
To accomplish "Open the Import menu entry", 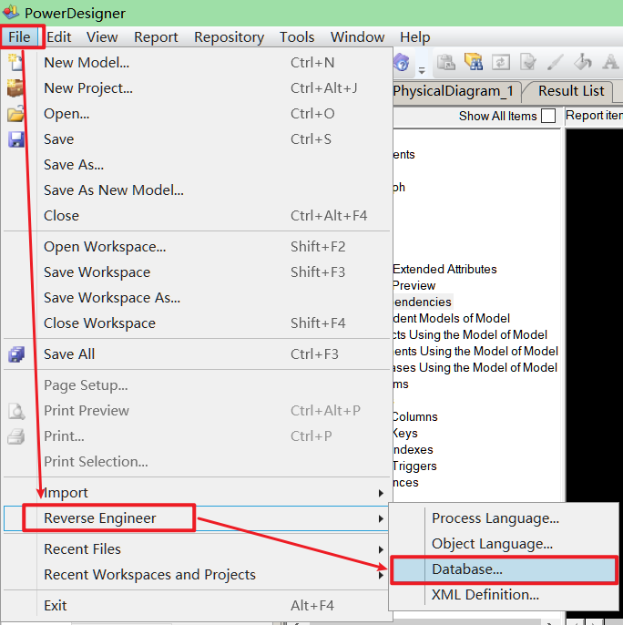I will coord(197,493).
